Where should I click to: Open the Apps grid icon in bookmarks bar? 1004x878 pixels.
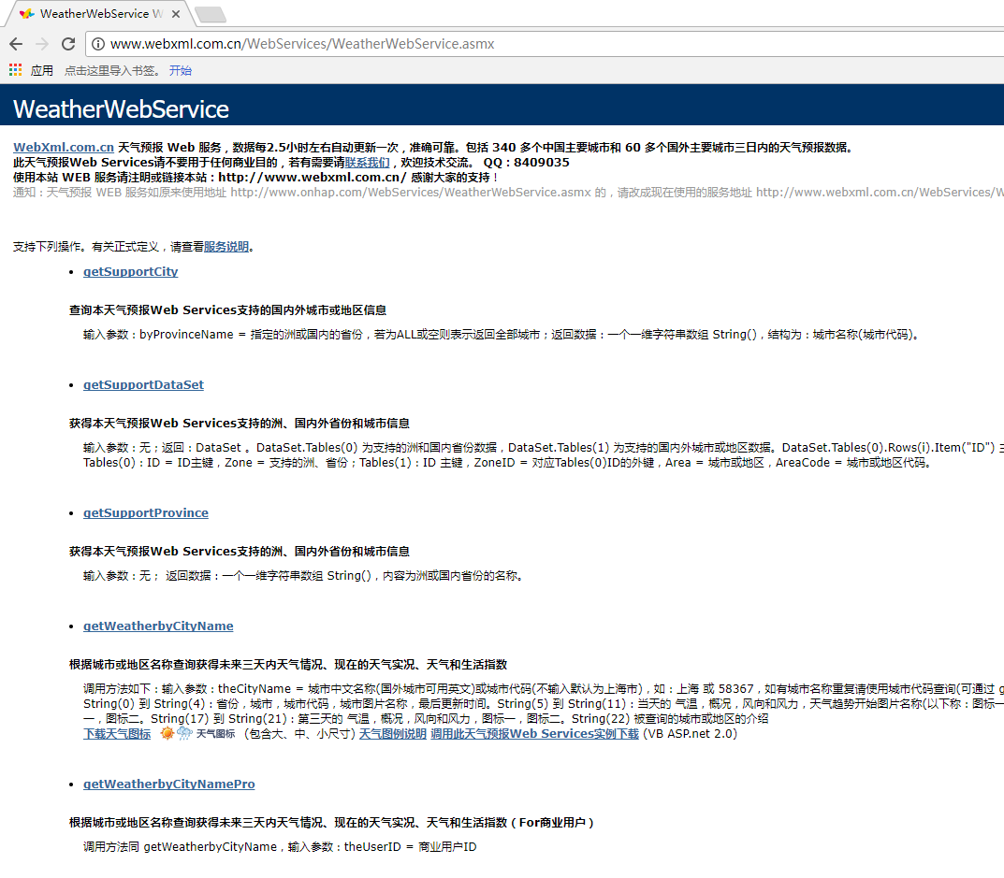click(16, 70)
